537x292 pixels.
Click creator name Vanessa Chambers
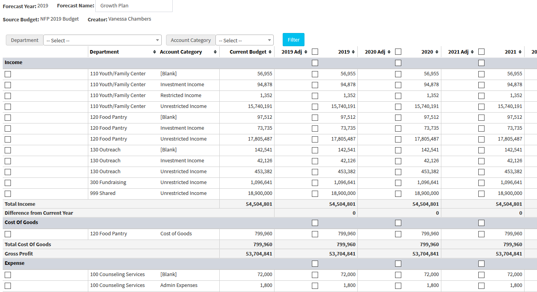(130, 19)
